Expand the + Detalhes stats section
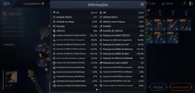Screen dimensions: 195x93 click(x=9, y=44)
